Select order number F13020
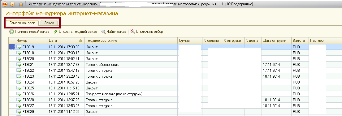This screenshot has height=116, width=342. 28,59
